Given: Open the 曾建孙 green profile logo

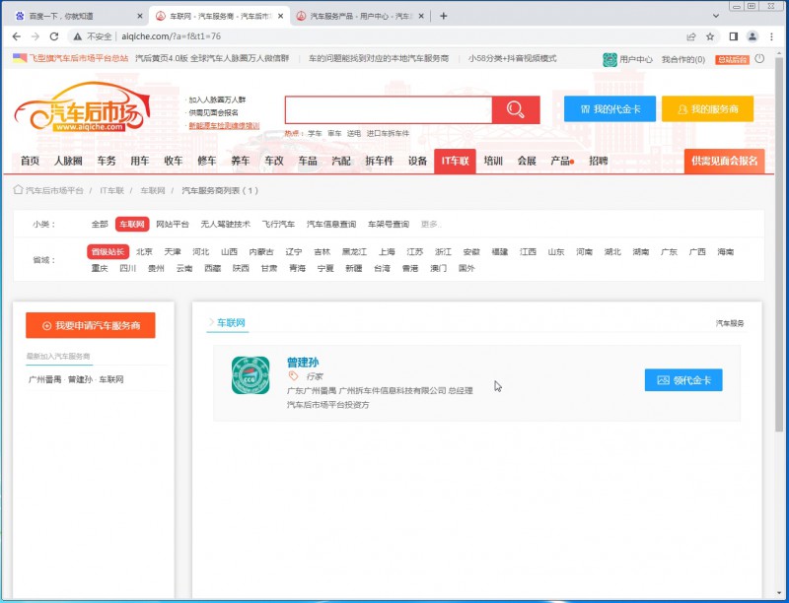Looking at the screenshot, I should 251,375.
